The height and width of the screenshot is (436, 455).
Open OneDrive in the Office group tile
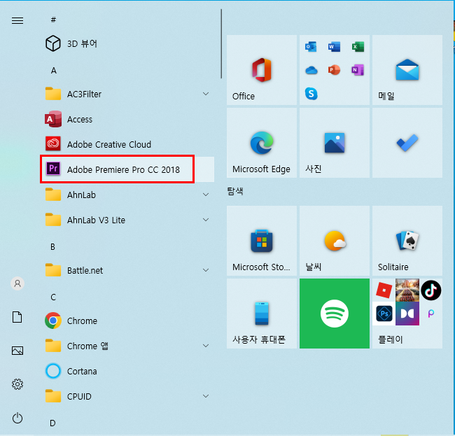311,70
